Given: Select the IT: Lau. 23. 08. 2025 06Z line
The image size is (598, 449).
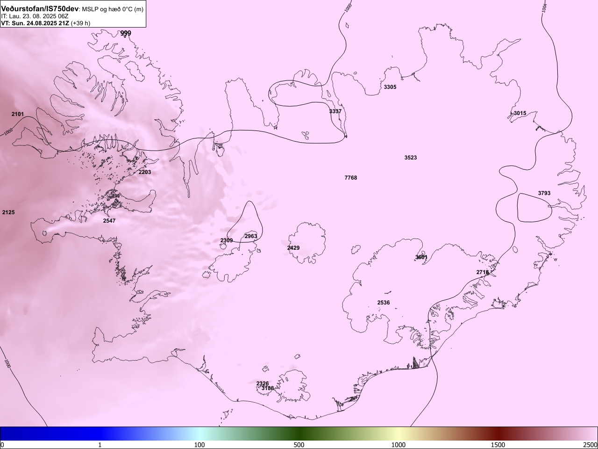Looking at the screenshot, I should pos(35,16).
